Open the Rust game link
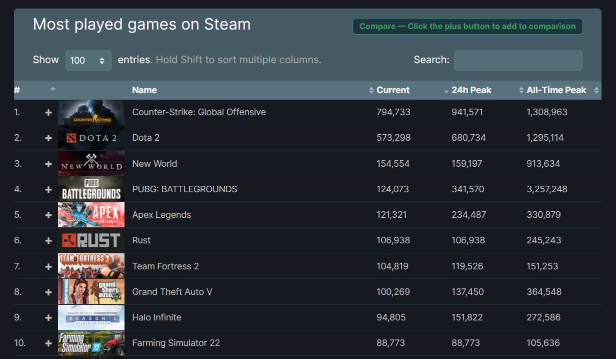The image size is (616, 359). pyautogui.click(x=141, y=240)
